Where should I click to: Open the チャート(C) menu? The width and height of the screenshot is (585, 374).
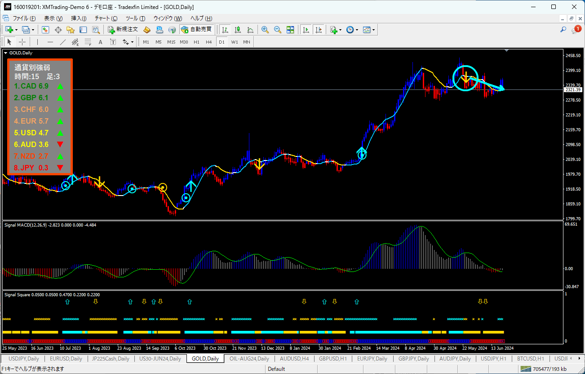[x=106, y=18]
